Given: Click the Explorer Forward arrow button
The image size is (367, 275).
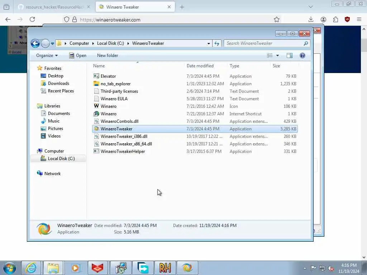Looking at the screenshot, I should 45,43.
